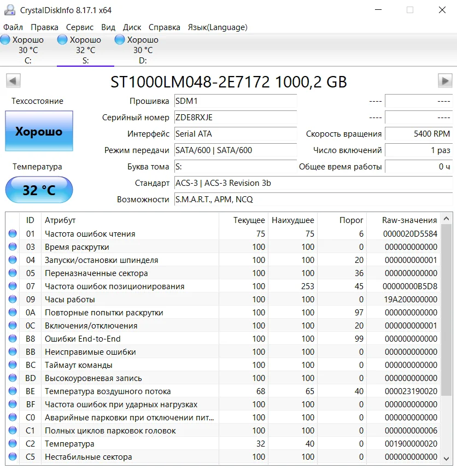Open the Диск menu

(132, 27)
